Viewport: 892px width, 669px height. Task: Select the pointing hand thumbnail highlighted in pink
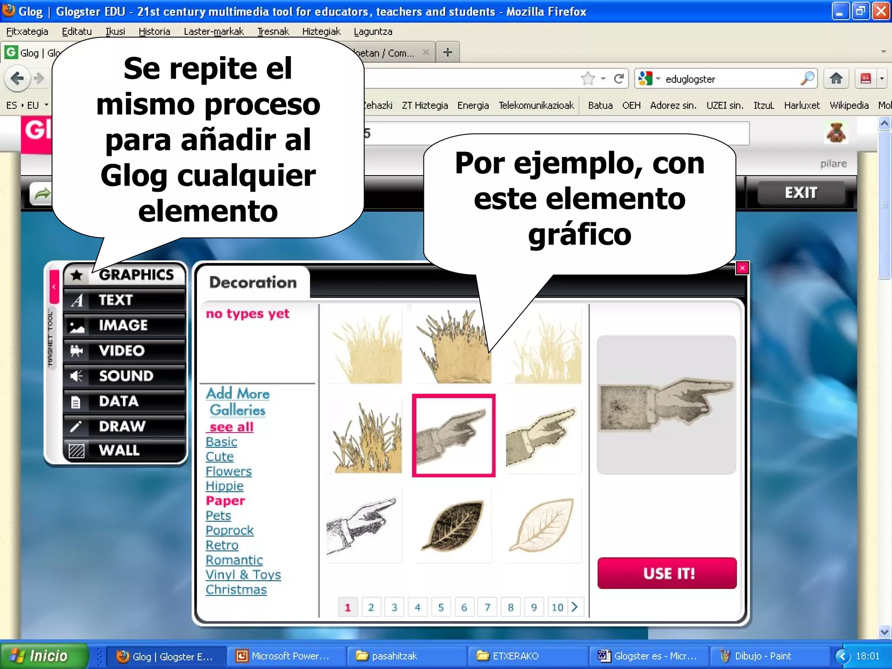(453, 436)
